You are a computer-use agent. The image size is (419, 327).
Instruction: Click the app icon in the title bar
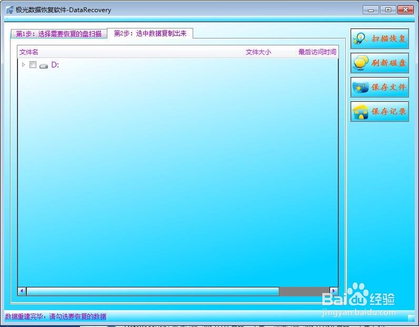(9, 10)
